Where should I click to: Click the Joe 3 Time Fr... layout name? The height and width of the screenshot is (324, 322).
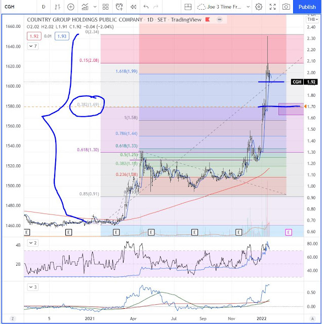click(x=224, y=7)
